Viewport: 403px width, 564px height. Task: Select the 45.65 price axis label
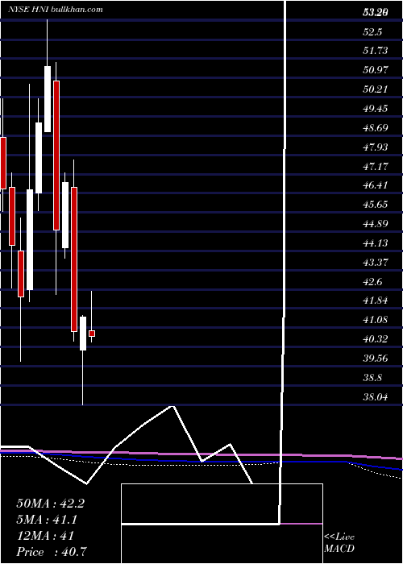point(376,205)
